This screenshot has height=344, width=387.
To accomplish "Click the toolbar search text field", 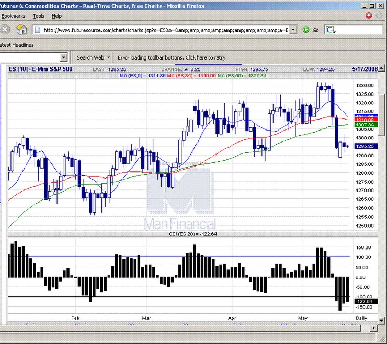I will (x=30, y=57).
